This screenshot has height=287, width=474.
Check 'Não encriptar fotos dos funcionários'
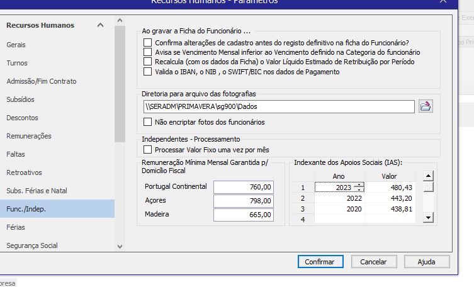pos(148,122)
